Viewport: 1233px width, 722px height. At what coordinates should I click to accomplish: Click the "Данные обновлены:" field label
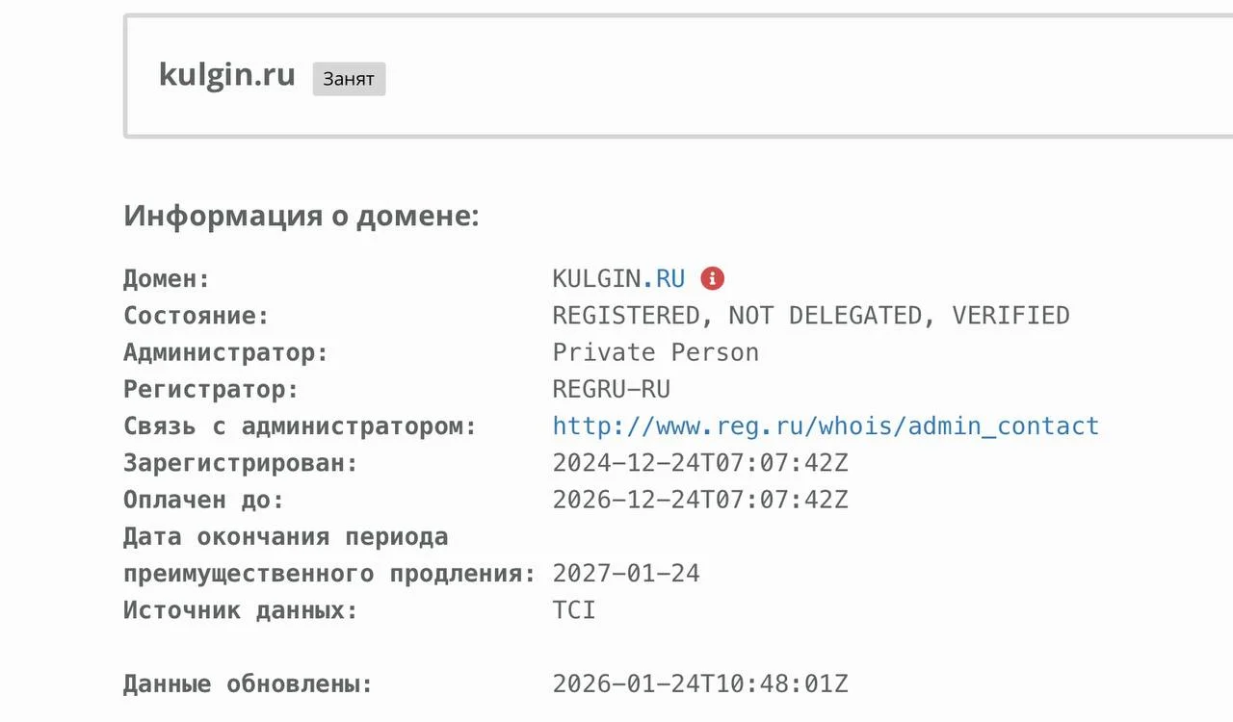click(248, 684)
